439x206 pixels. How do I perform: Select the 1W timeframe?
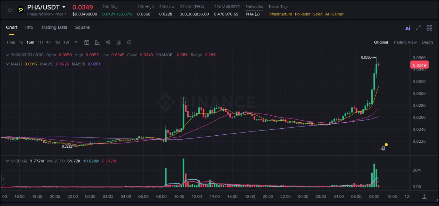point(66,42)
